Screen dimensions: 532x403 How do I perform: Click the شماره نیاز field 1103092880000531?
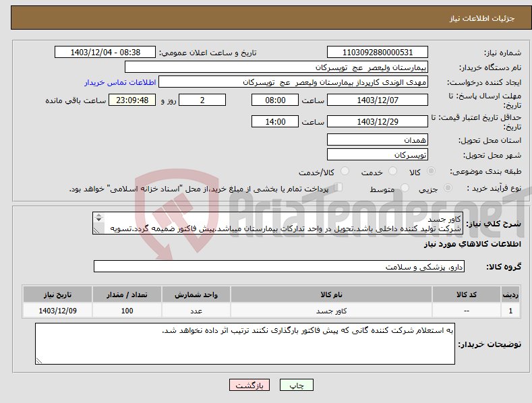tap(378, 53)
